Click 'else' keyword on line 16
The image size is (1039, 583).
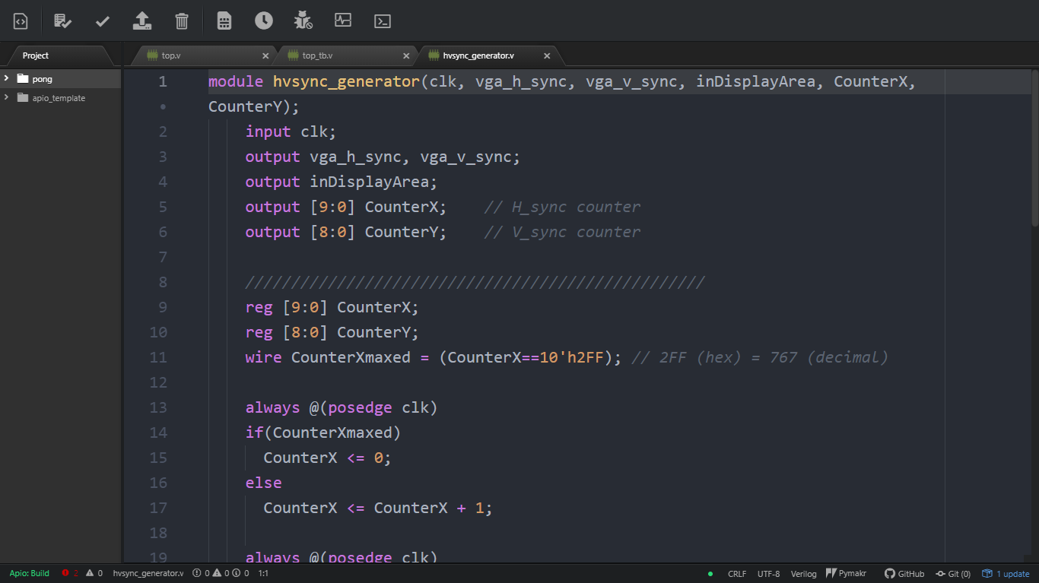click(263, 483)
